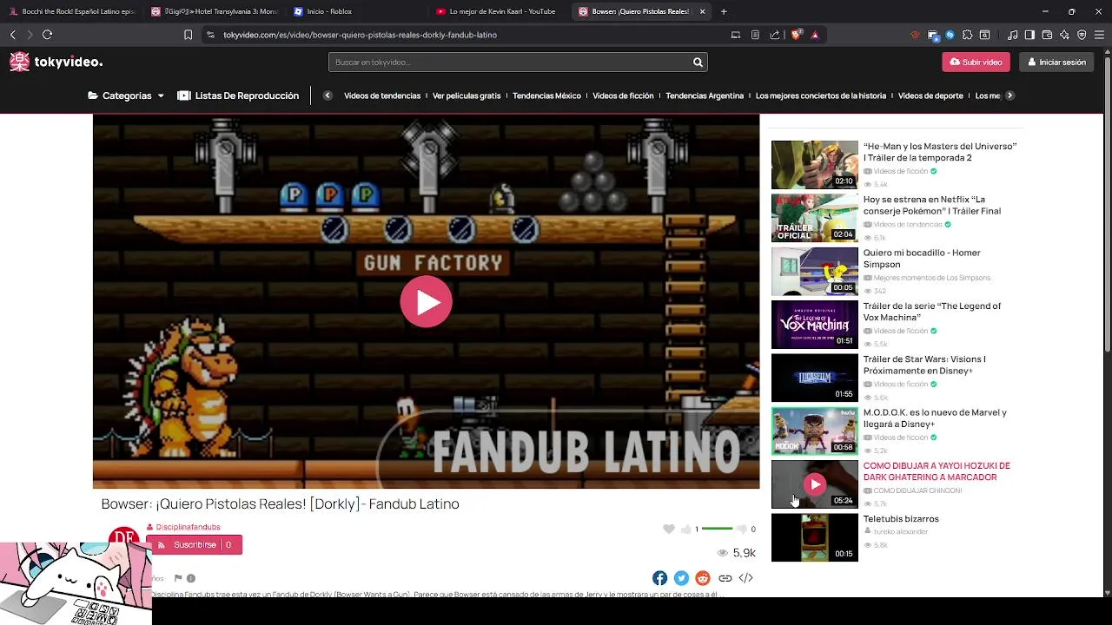Viewport: 1112px width, 625px height.
Task: Click the thumbs-down dislike icon
Action: click(x=741, y=529)
